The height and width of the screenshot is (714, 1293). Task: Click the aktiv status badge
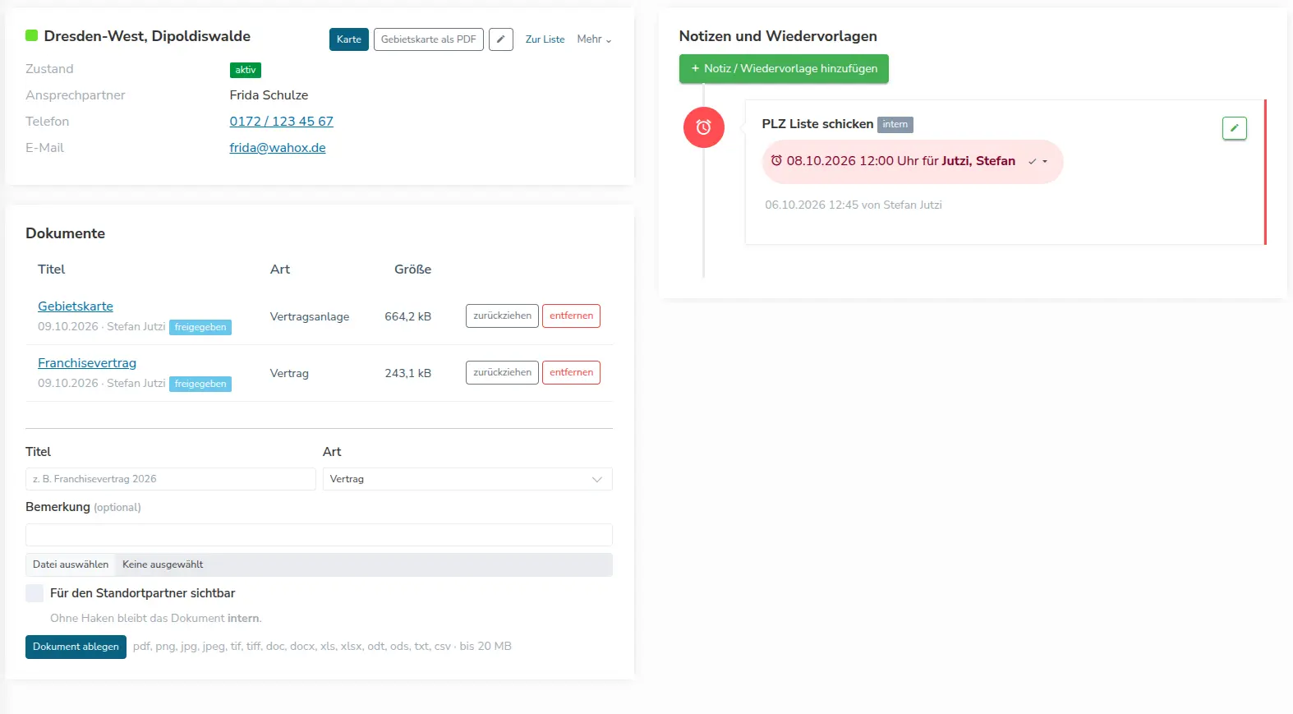pyautogui.click(x=246, y=71)
